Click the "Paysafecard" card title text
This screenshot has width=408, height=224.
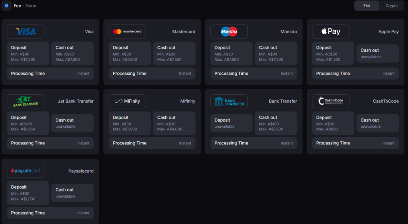[x=81, y=171]
